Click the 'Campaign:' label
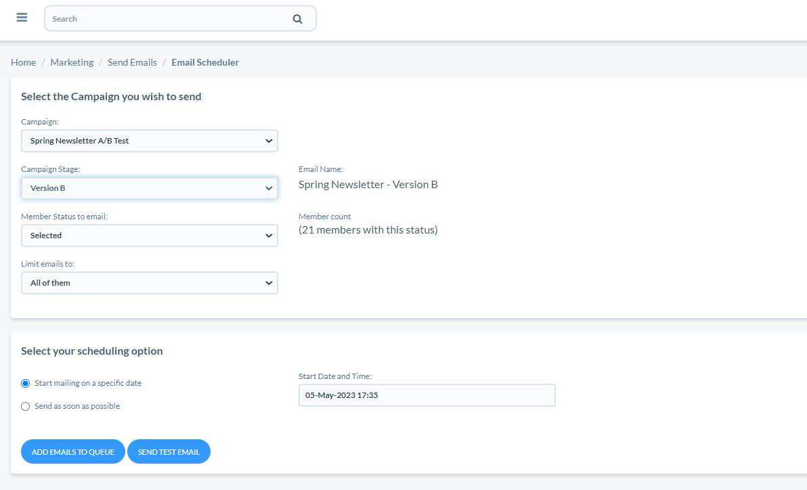The width and height of the screenshot is (807, 490). 40,122
